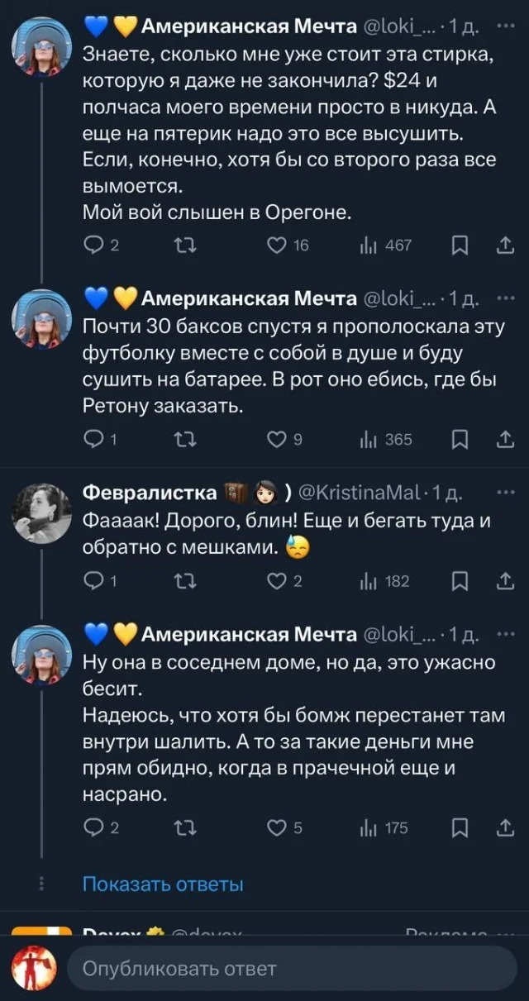529x1001 pixels.
Task: Like the tweet with 5 likes
Action: pos(279,827)
